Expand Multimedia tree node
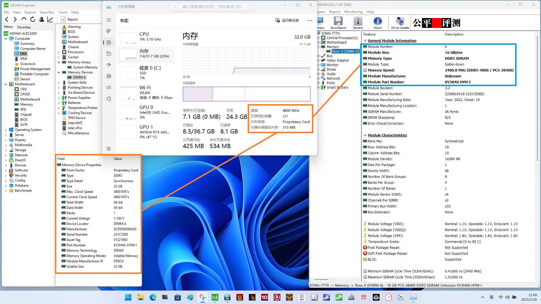Viewport: 541px width, 304px height. coord(6,145)
